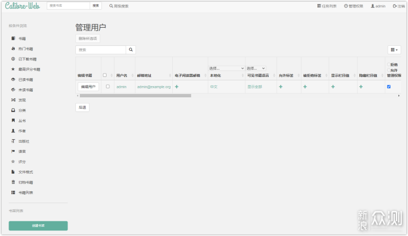This screenshot has height=236, width=408.
Task: Open Archived Books trash icon
Action: point(13,182)
